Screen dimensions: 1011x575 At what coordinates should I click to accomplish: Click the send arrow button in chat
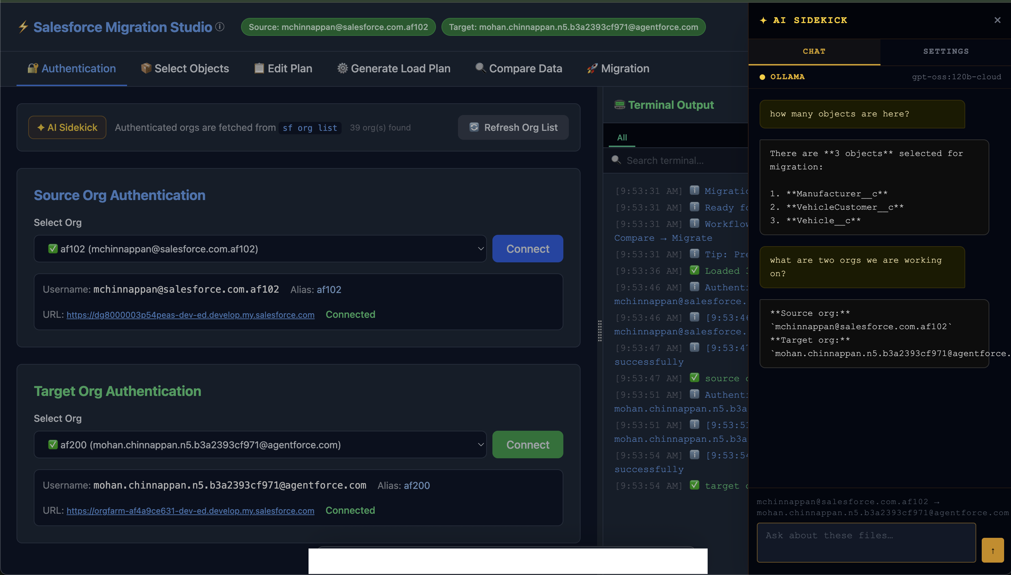(992, 550)
